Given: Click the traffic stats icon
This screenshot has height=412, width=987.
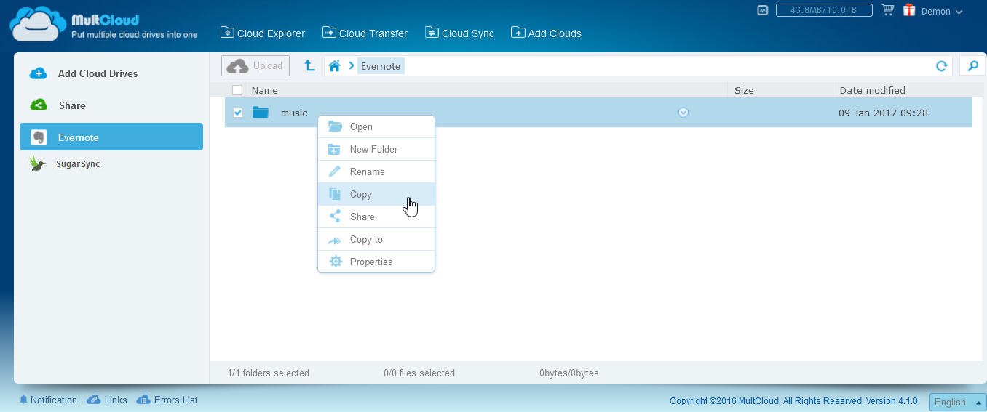Looking at the screenshot, I should (x=762, y=11).
